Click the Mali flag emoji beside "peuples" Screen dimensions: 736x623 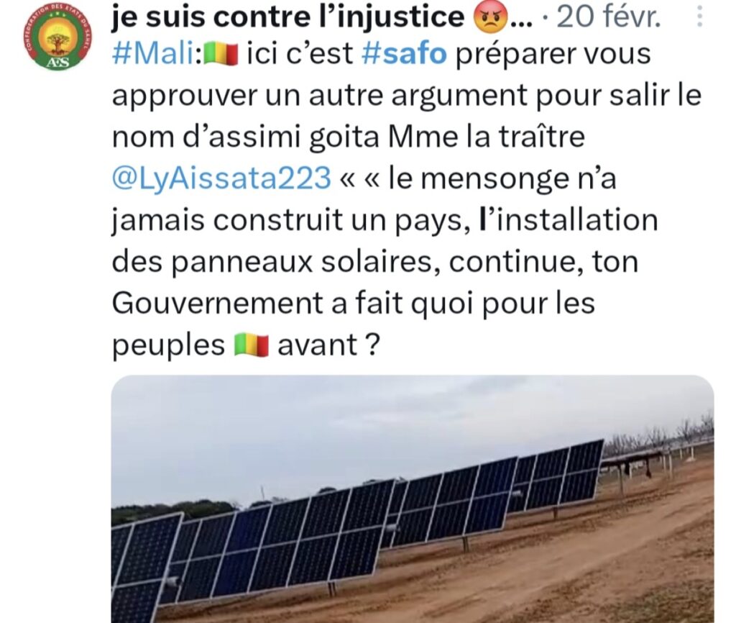coord(251,346)
